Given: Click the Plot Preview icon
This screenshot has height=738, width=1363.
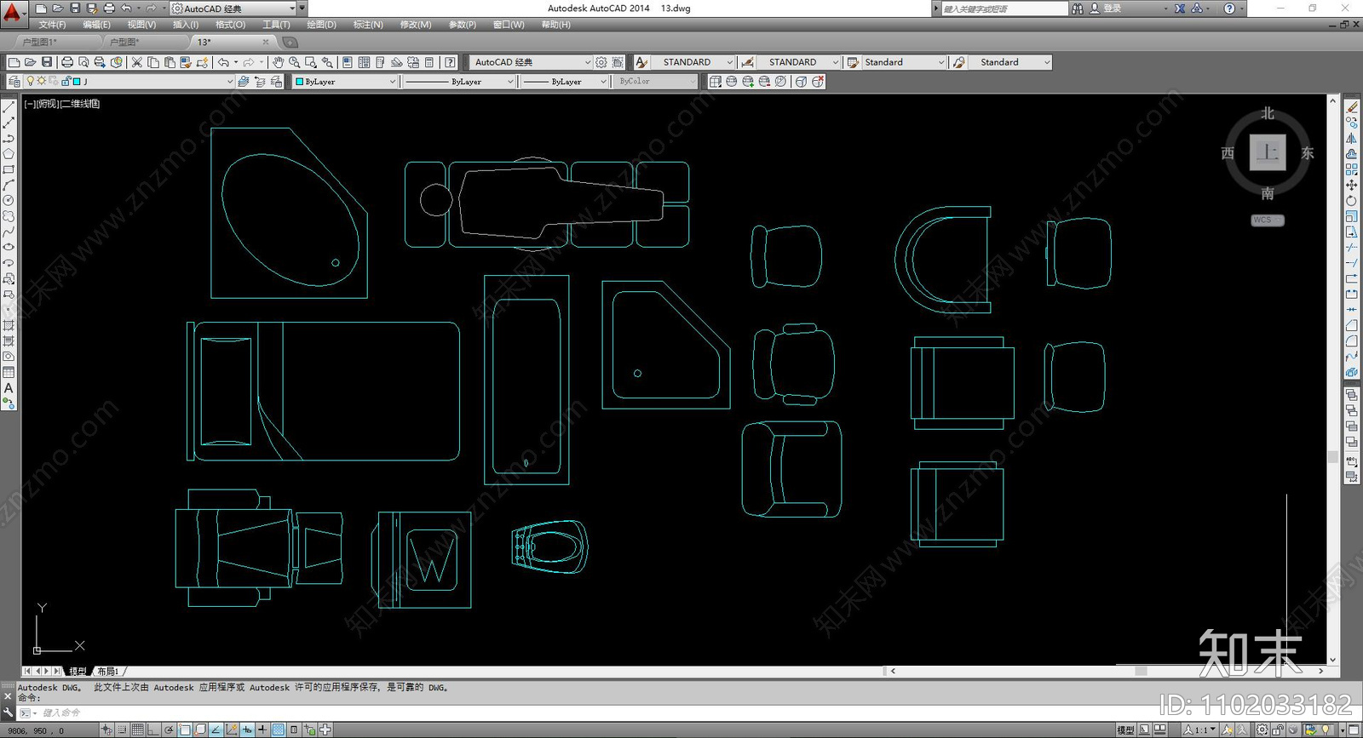Looking at the screenshot, I should (83, 62).
